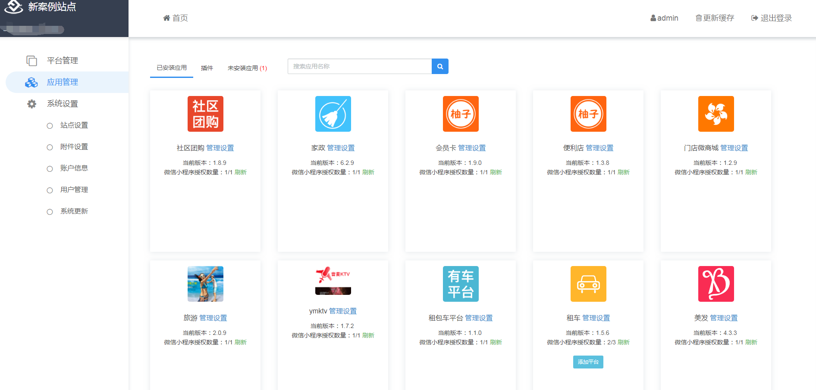
Task: Click 刷新 on the 租包车平台 card
Action: click(x=496, y=342)
